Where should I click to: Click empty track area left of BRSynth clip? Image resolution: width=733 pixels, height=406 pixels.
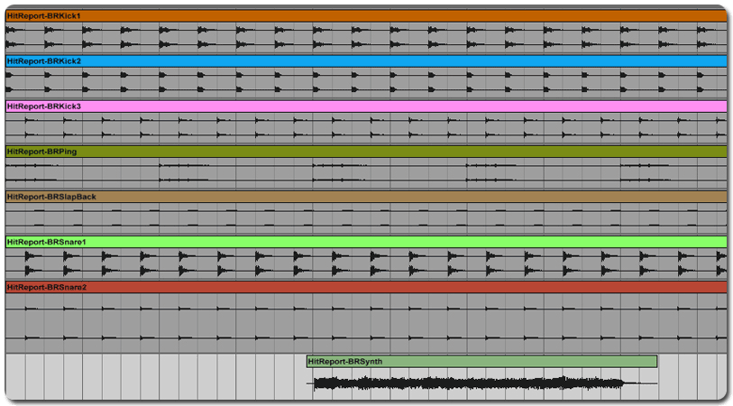[x=153, y=376]
